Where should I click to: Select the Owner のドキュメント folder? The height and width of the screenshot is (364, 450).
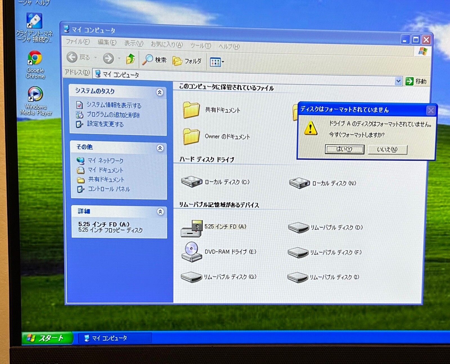pyautogui.click(x=216, y=136)
